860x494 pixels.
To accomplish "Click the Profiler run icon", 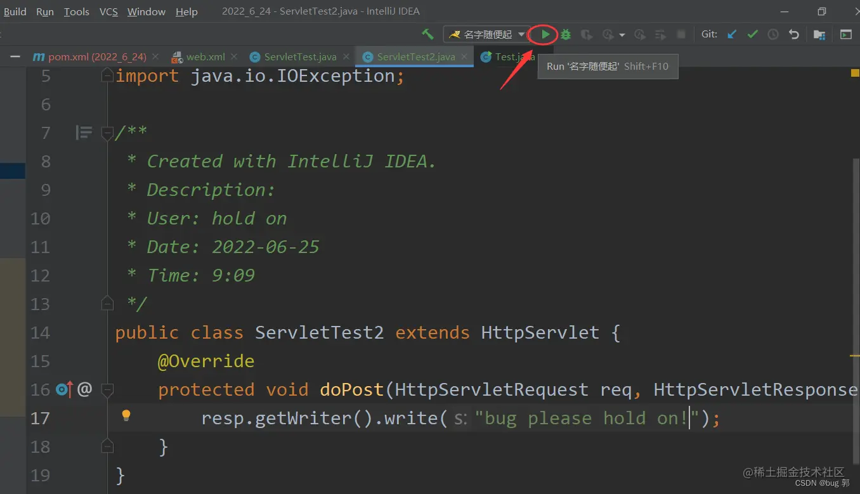I will [x=608, y=34].
